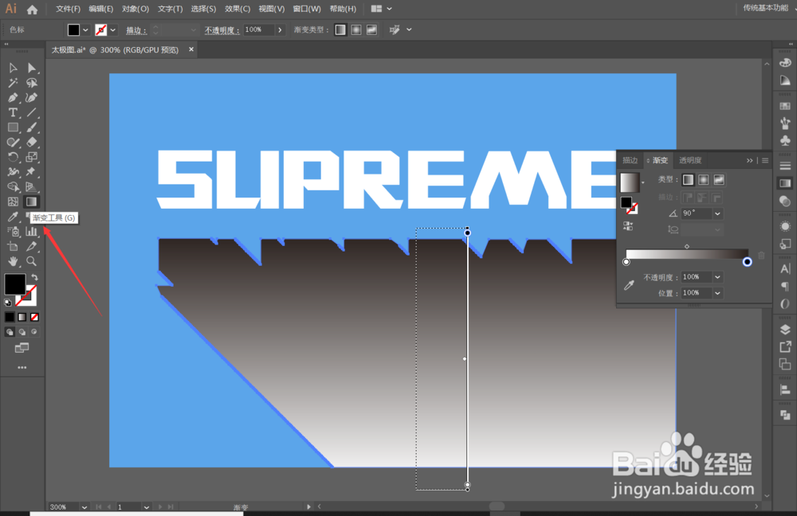Select the Puppet Warp pin tool
Viewport: 797px width, 516px height.
(x=32, y=172)
